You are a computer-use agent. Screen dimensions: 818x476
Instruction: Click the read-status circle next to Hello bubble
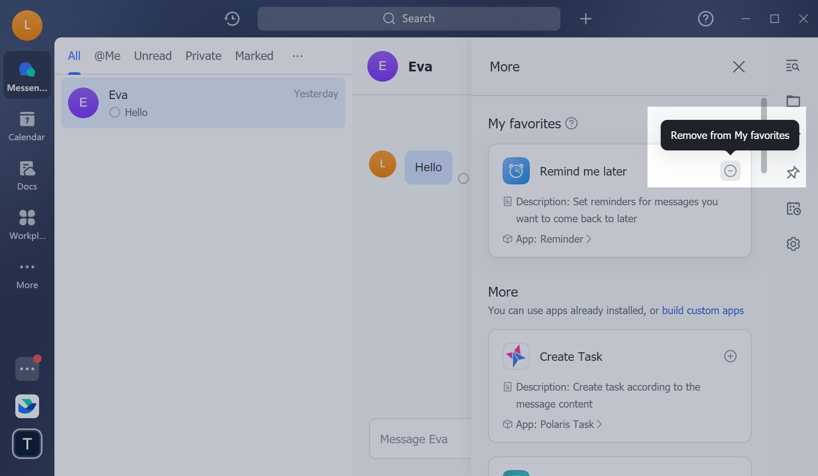point(463,178)
